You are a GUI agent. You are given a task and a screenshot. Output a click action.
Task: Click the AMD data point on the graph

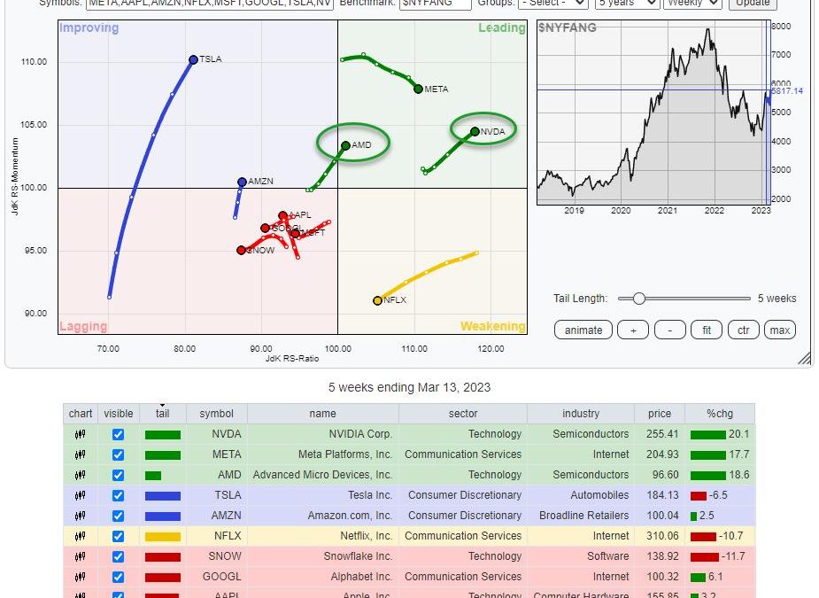[x=346, y=145]
